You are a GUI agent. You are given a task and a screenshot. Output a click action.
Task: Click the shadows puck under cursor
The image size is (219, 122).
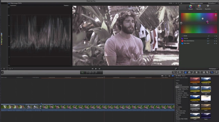click(x=207, y=22)
